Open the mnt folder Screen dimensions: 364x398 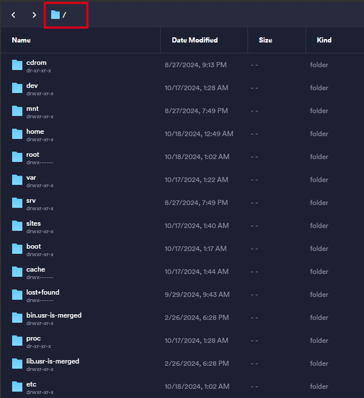pos(33,109)
